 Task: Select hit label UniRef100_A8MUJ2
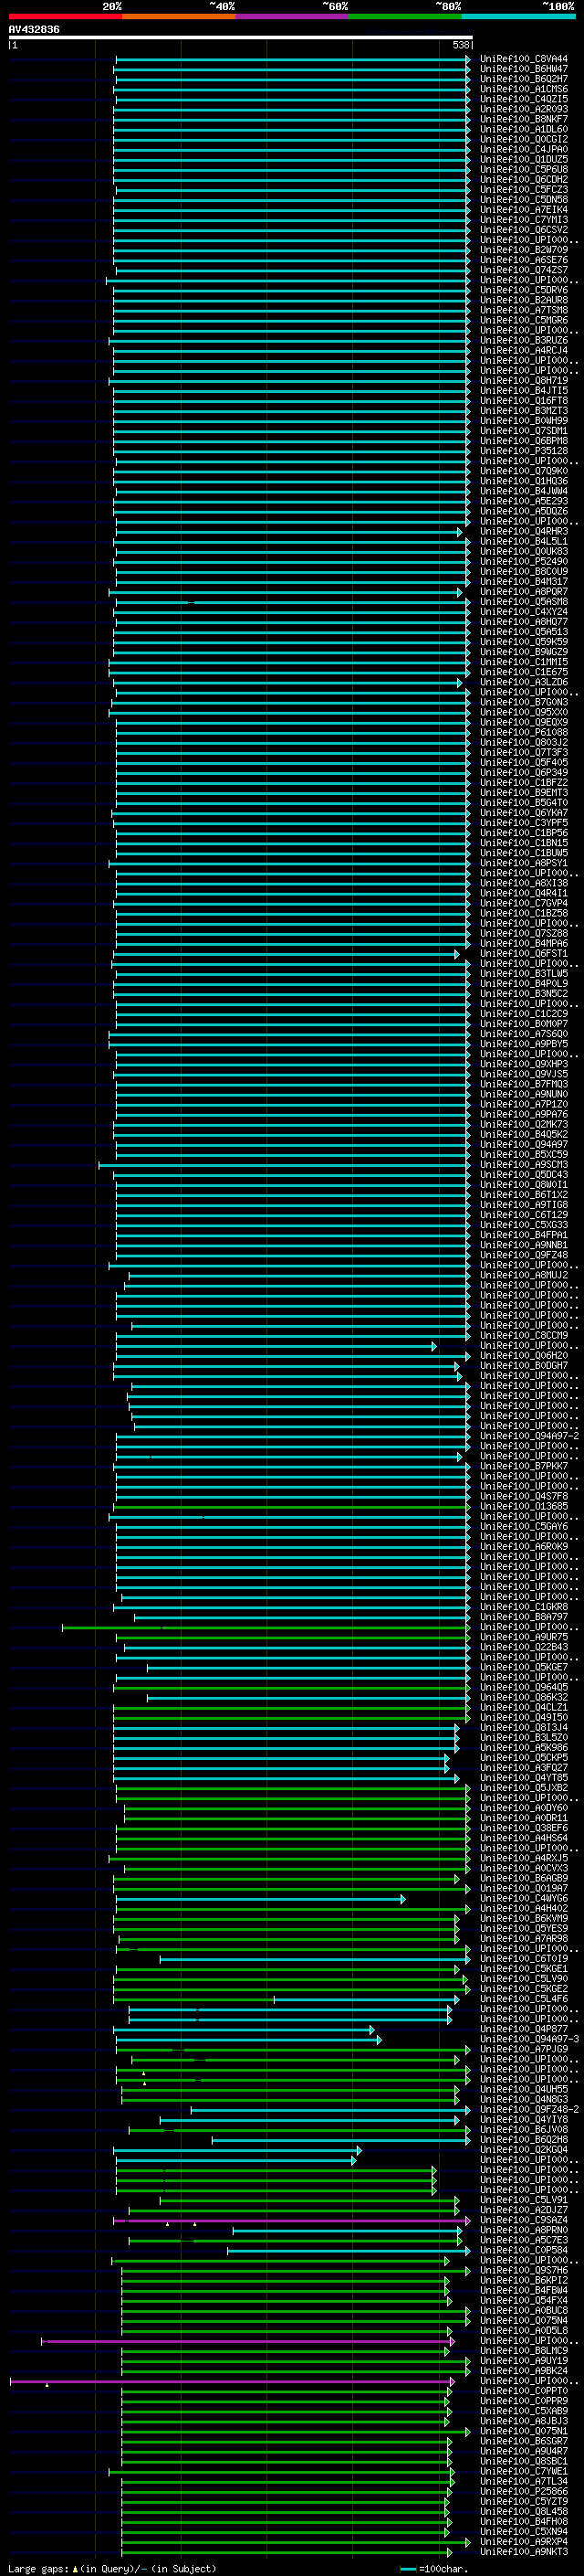(524, 1275)
